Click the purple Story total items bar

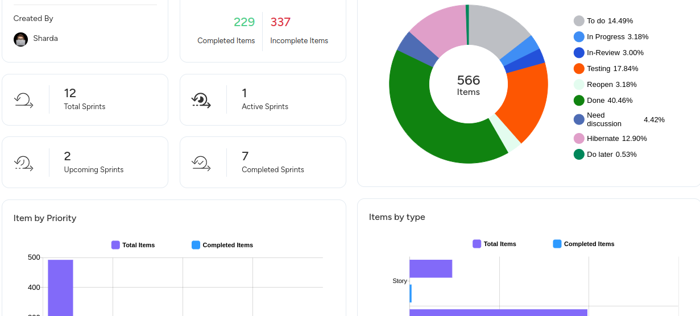430,269
